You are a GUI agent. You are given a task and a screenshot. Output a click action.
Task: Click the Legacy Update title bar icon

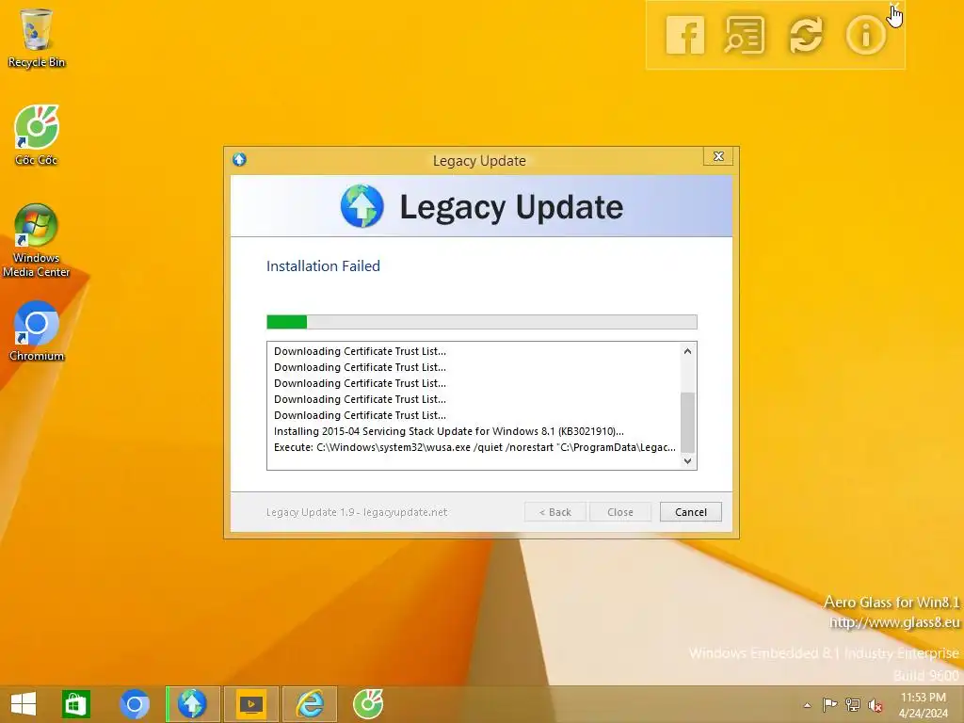[239, 160]
